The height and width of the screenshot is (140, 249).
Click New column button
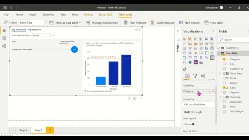click(189, 23)
